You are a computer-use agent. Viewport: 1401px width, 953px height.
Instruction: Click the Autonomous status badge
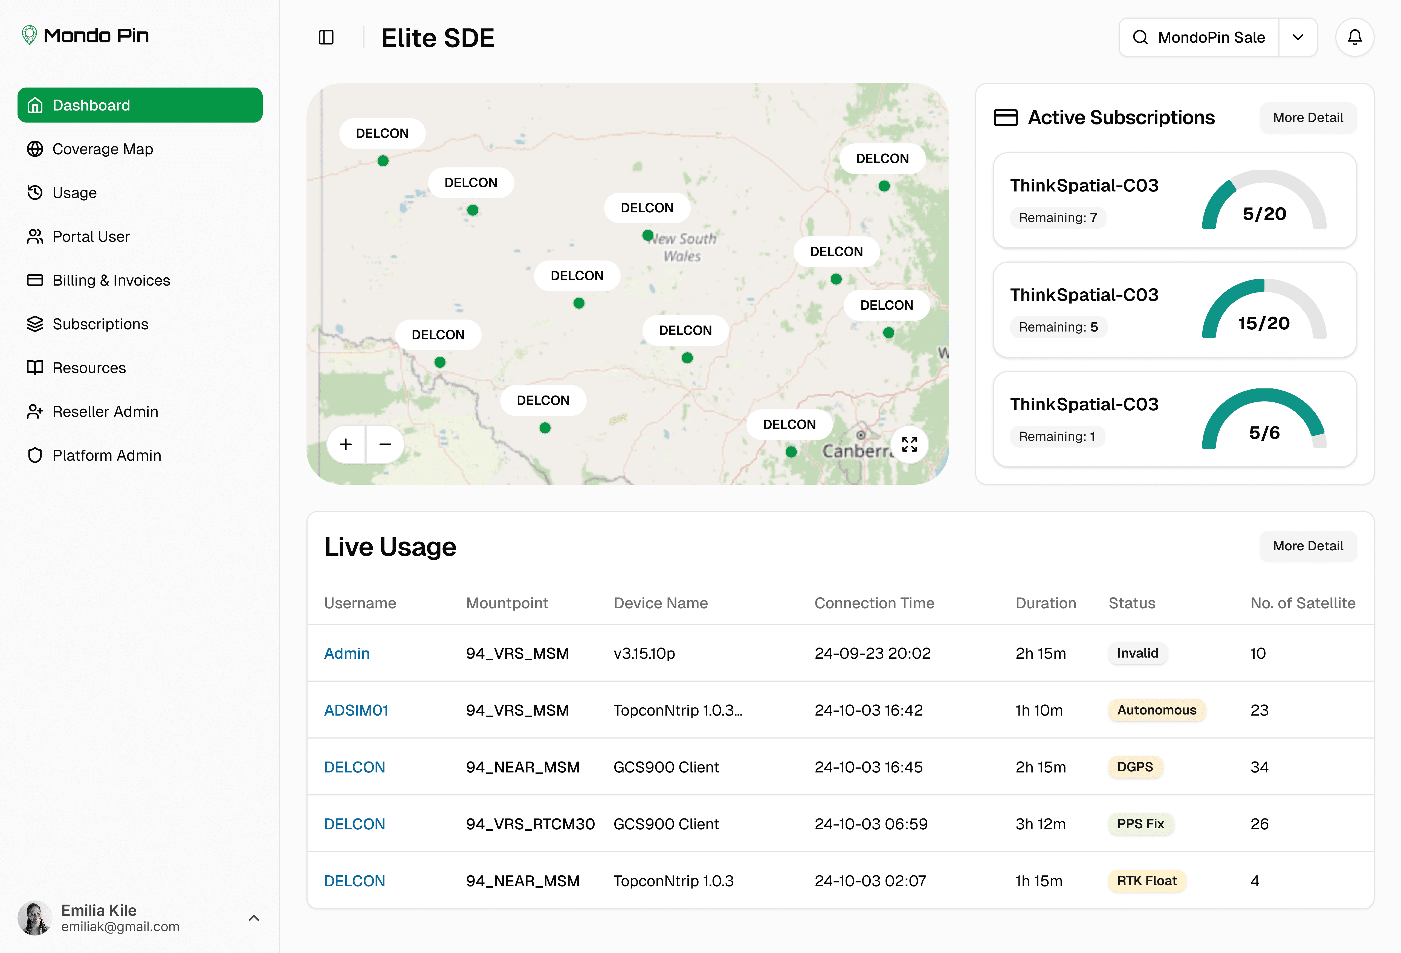click(x=1156, y=710)
